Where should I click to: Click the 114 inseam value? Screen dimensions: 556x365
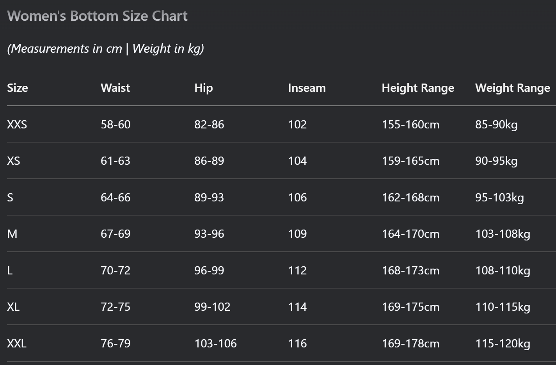[x=297, y=307]
